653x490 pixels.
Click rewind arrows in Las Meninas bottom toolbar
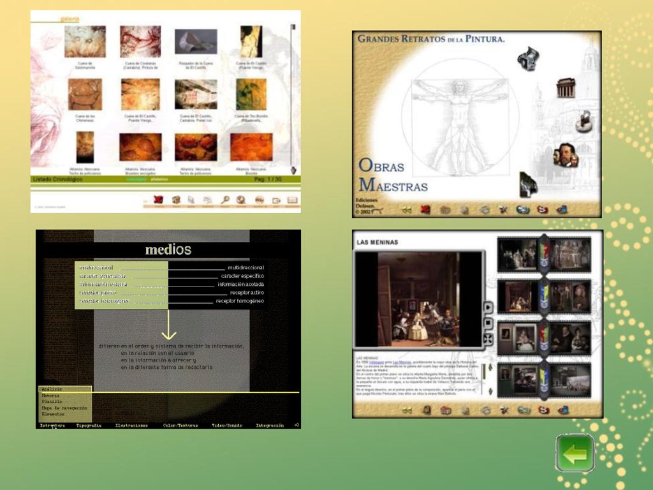(407, 410)
